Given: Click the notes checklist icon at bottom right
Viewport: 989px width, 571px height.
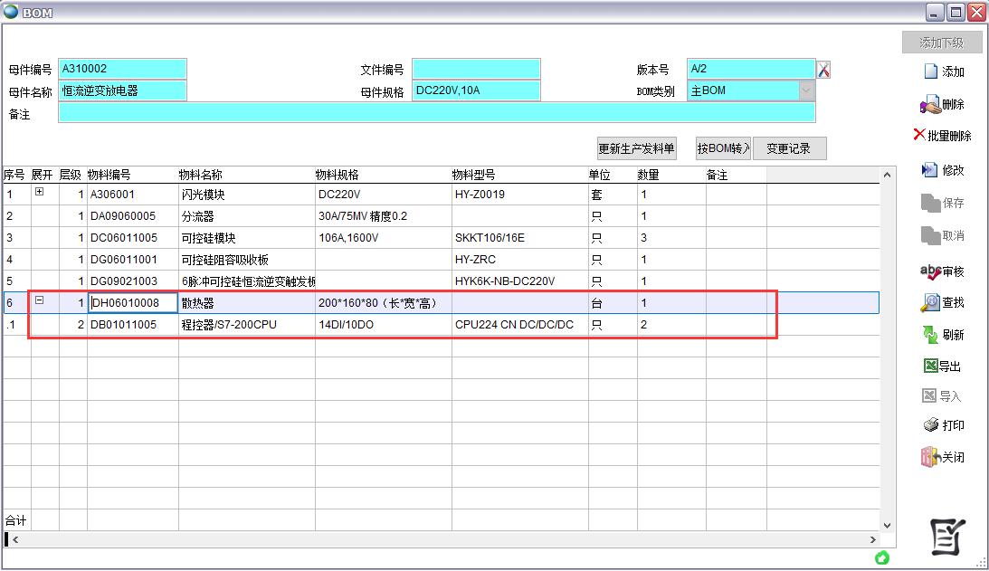Looking at the screenshot, I should coord(948,537).
